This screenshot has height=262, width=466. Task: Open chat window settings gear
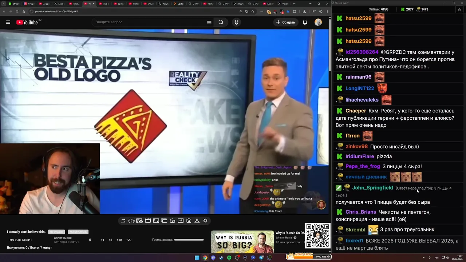459,9
